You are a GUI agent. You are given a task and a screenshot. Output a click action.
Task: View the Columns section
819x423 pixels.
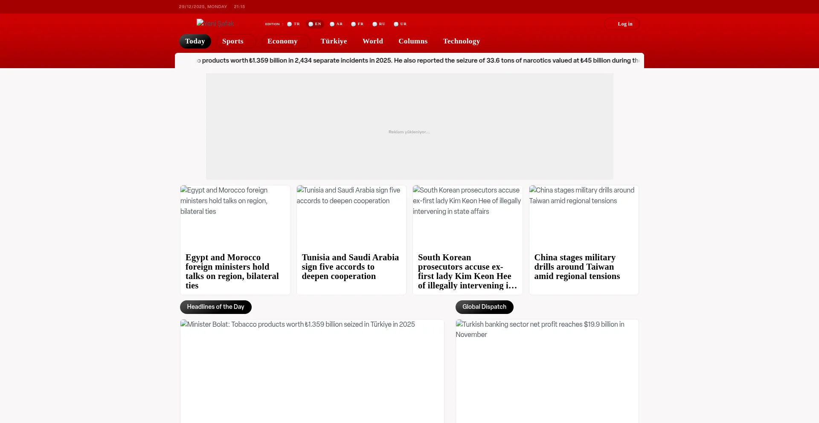(x=412, y=41)
